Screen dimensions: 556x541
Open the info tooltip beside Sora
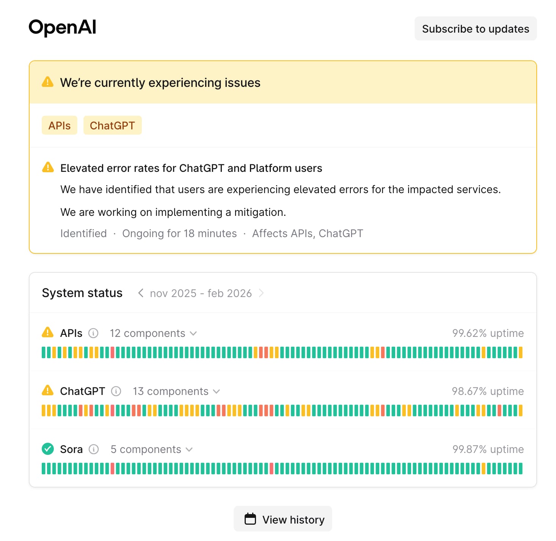point(93,449)
